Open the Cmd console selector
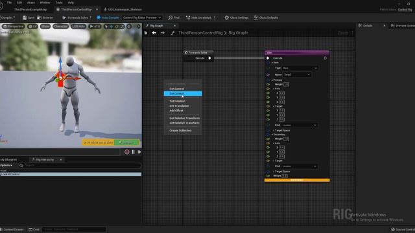This screenshot has width=415, height=233. [34, 229]
